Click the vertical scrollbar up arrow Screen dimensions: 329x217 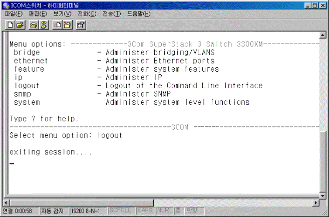pos(322,35)
